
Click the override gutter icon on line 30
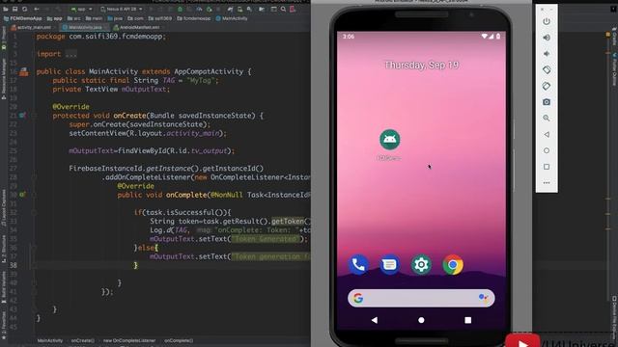pos(22,195)
